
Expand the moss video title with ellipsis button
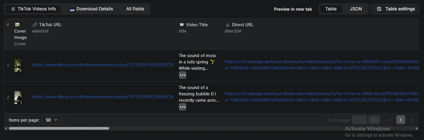click(x=183, y=75)
